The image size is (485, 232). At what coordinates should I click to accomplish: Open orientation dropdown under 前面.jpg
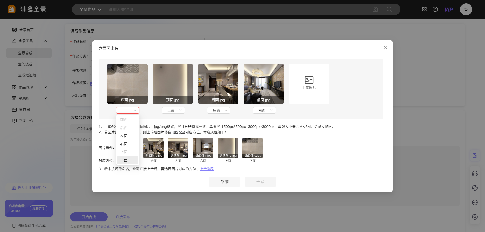[x=264, y=110]
